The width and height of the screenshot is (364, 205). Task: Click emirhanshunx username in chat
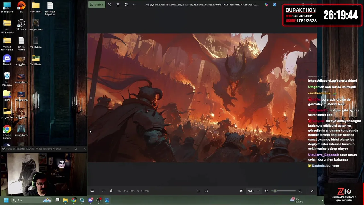tap(319, 93)
